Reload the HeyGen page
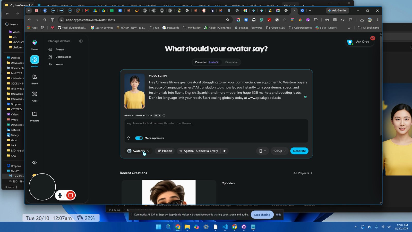Viewport: 412px width, 232px height. pyautogui.click(x=45, y=20)
